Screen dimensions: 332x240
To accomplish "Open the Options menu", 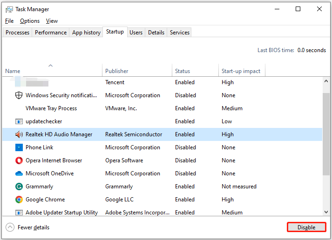I will [x=30, y=21].
